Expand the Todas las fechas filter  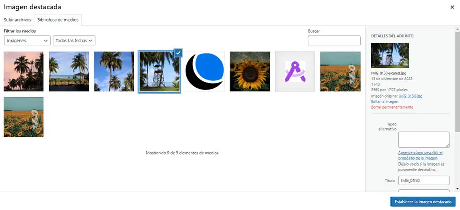tap(74, 40)
